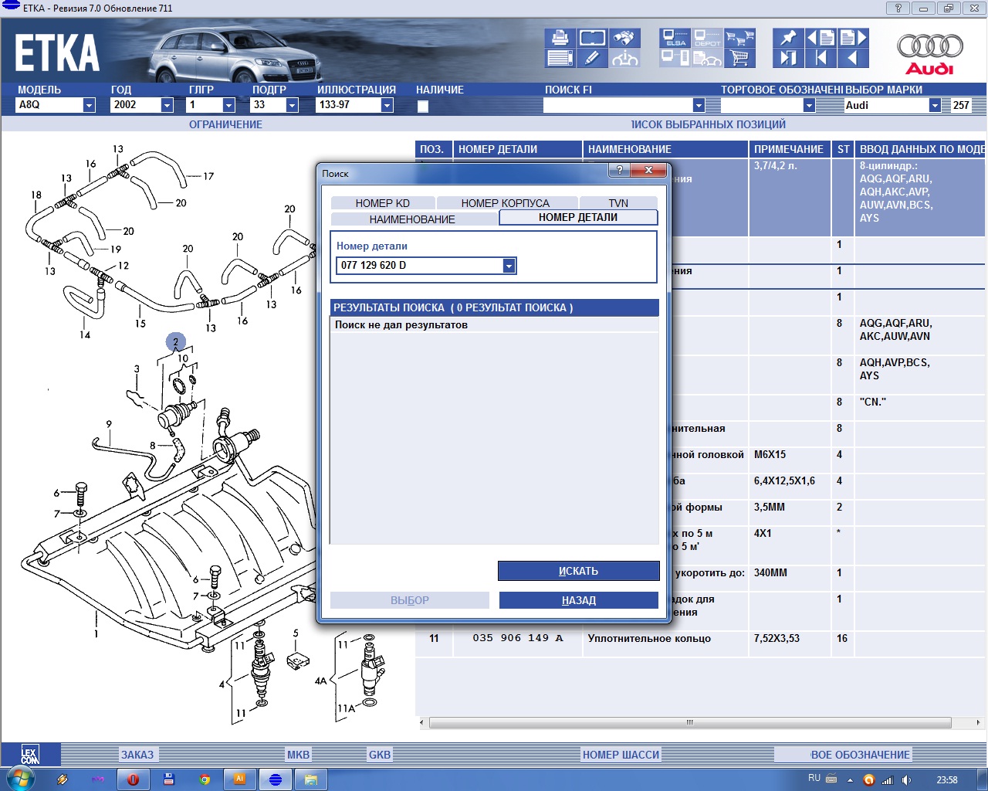Expand the ГОД 2002 dropdown
988x791 pixels.
tap(167, 105)
